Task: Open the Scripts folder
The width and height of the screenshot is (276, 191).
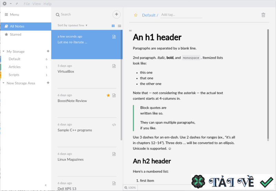Action: click(26, 75)
